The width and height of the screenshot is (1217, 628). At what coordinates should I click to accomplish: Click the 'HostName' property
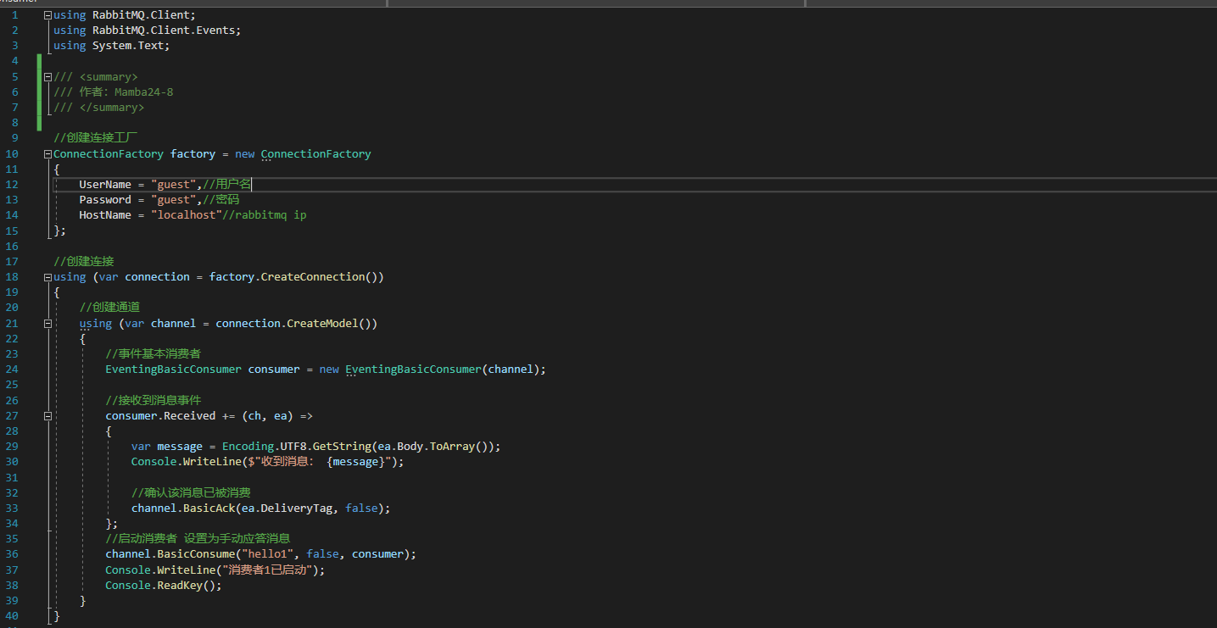pos(105,214)
